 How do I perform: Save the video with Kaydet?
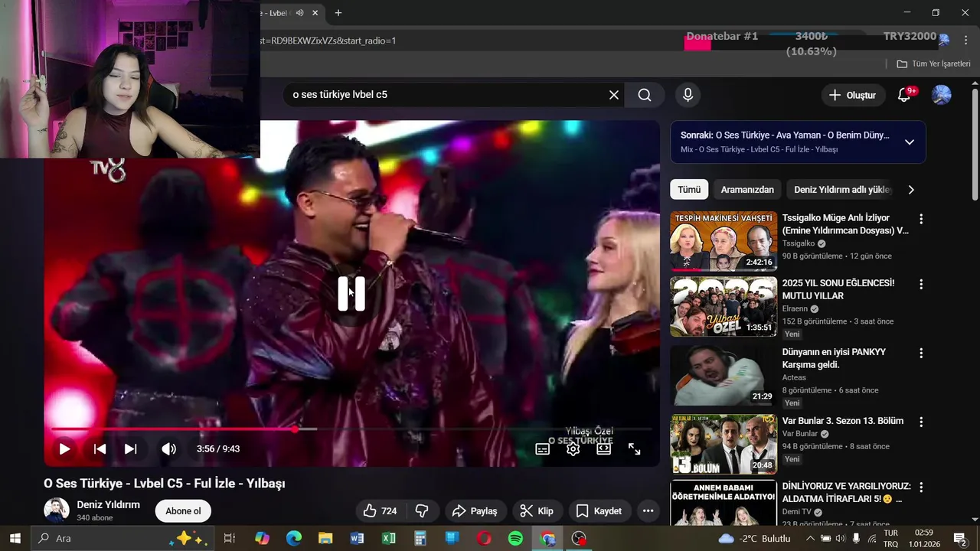(599, 511)
